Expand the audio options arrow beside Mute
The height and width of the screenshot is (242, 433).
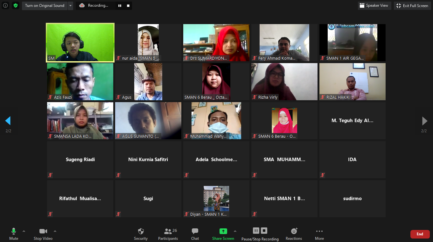(24, 231)
